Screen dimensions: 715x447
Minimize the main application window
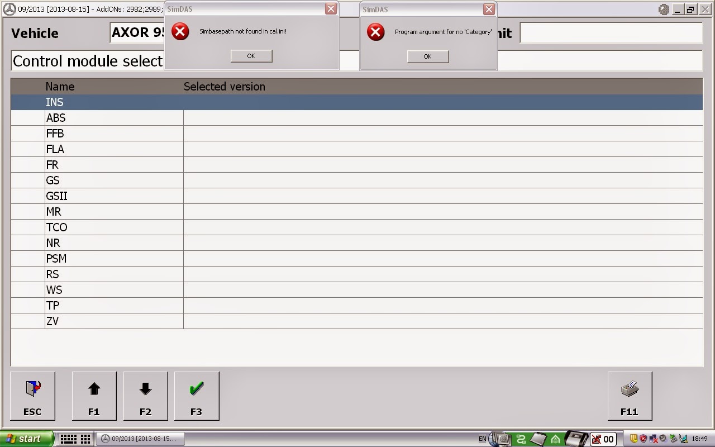(x=678, y=9)
